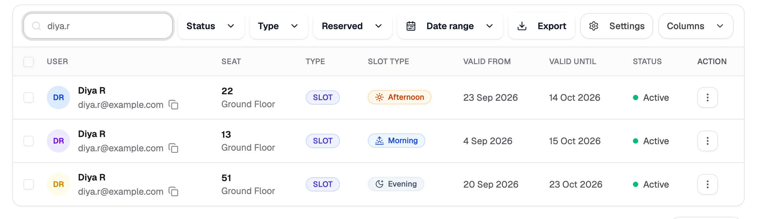
Task: Focus the search field containing diya.r
Action: pyautogui.click(x=98, y=26)
